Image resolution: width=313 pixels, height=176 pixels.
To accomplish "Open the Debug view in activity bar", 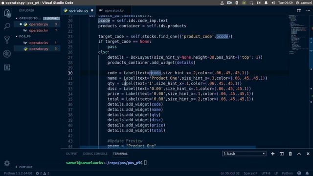I will tap(7, 54).
